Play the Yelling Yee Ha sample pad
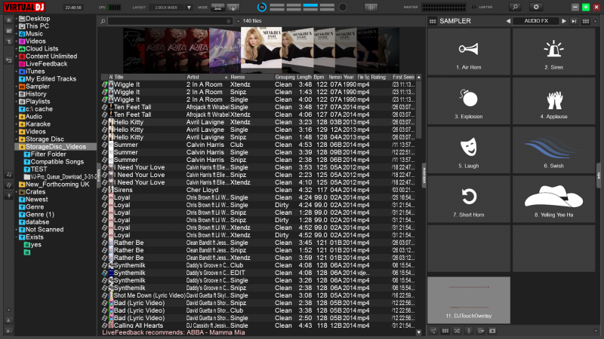Screen dimensions: 604x339 553,199
